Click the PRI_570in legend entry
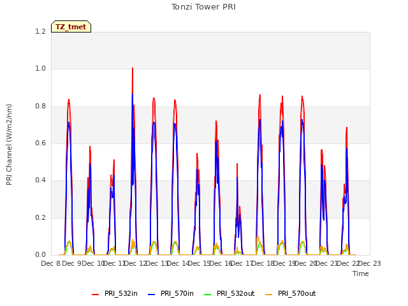 point(171,293)
